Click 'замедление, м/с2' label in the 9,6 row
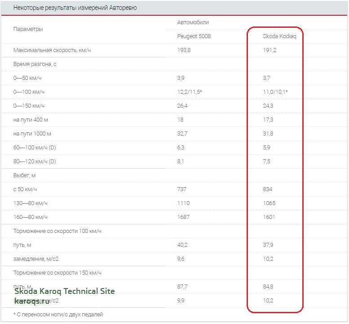Screen dimensions: 349x324 coord(36,259)
